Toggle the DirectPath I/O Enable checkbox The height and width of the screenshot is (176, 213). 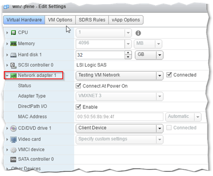[x=78, y=107]
